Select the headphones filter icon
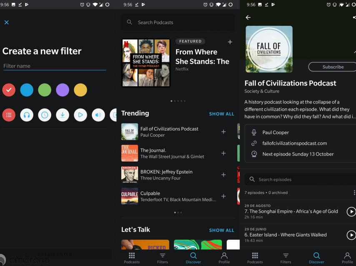 click(x=27, y=115)
